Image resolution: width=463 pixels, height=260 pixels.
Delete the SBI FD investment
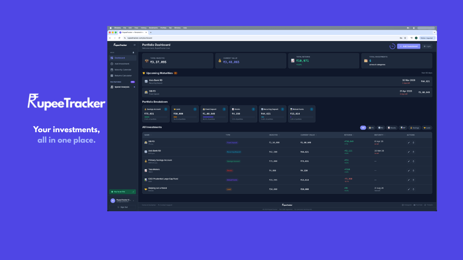tap(413, 143)
